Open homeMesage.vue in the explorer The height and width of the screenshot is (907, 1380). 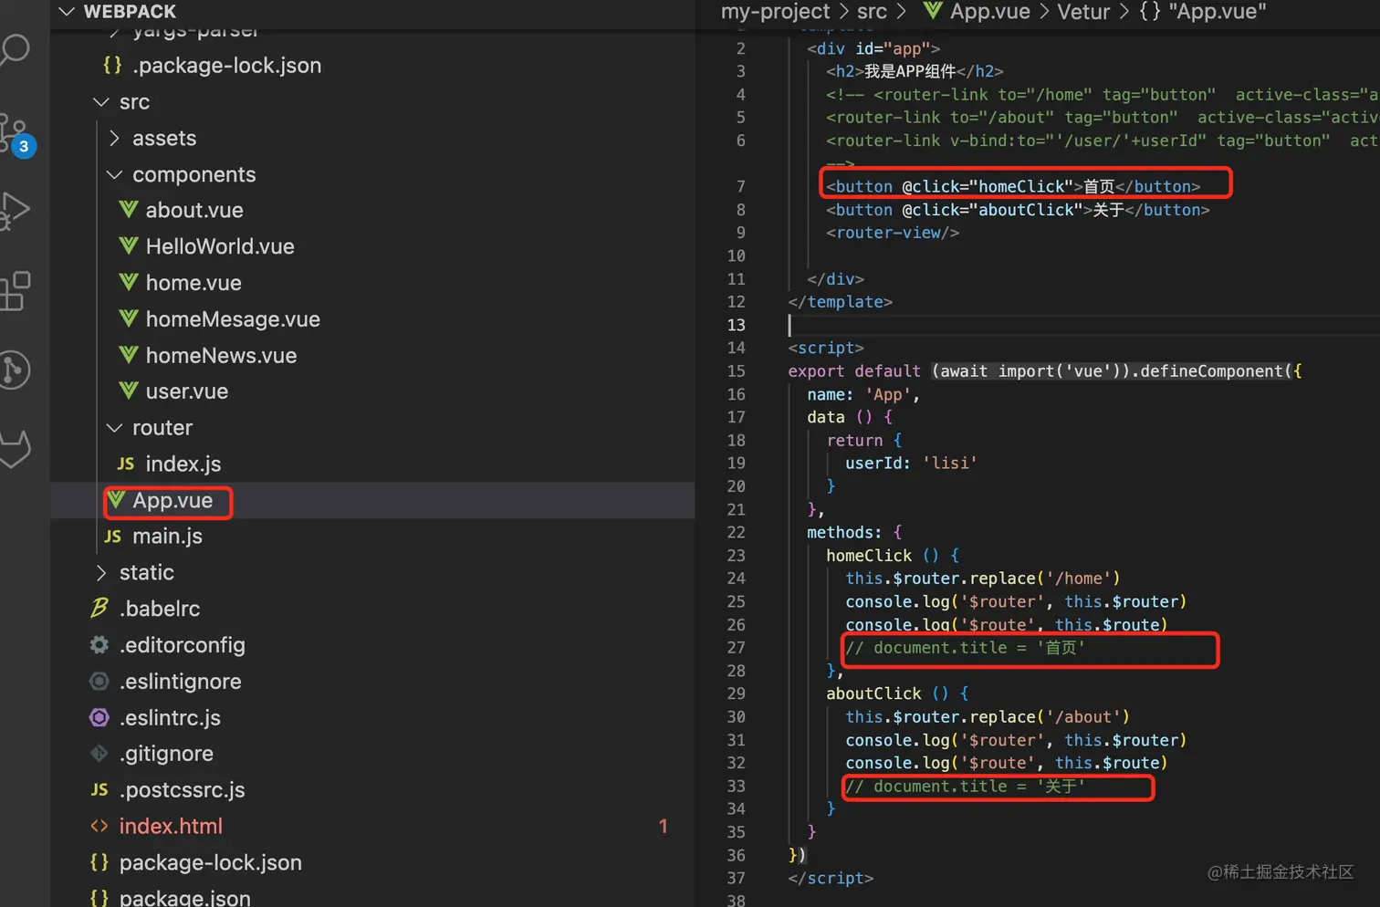click(x=233, y=318)
